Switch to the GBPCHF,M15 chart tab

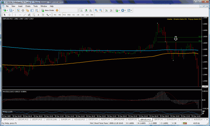click(9, 119)
